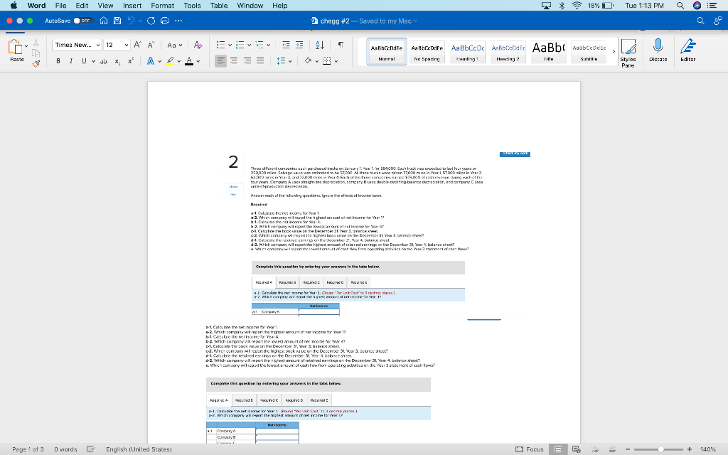
Task: Select the Format Painter brush icon
Action: point(36,63)
